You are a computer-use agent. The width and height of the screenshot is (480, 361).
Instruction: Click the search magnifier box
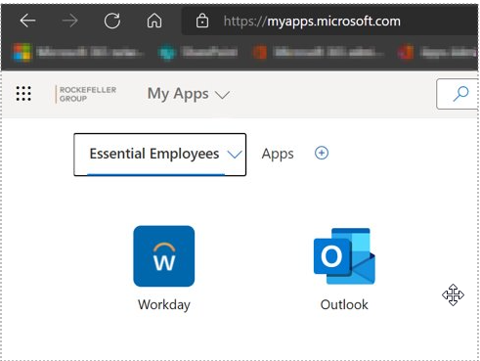[x=458, y=94]
